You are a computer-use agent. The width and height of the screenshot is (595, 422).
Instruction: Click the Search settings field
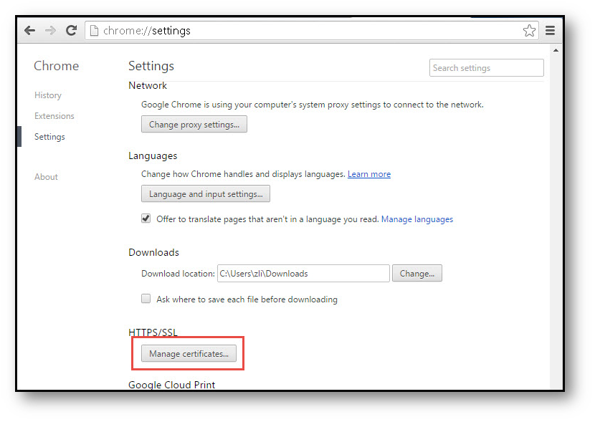(x=486, y=68)
